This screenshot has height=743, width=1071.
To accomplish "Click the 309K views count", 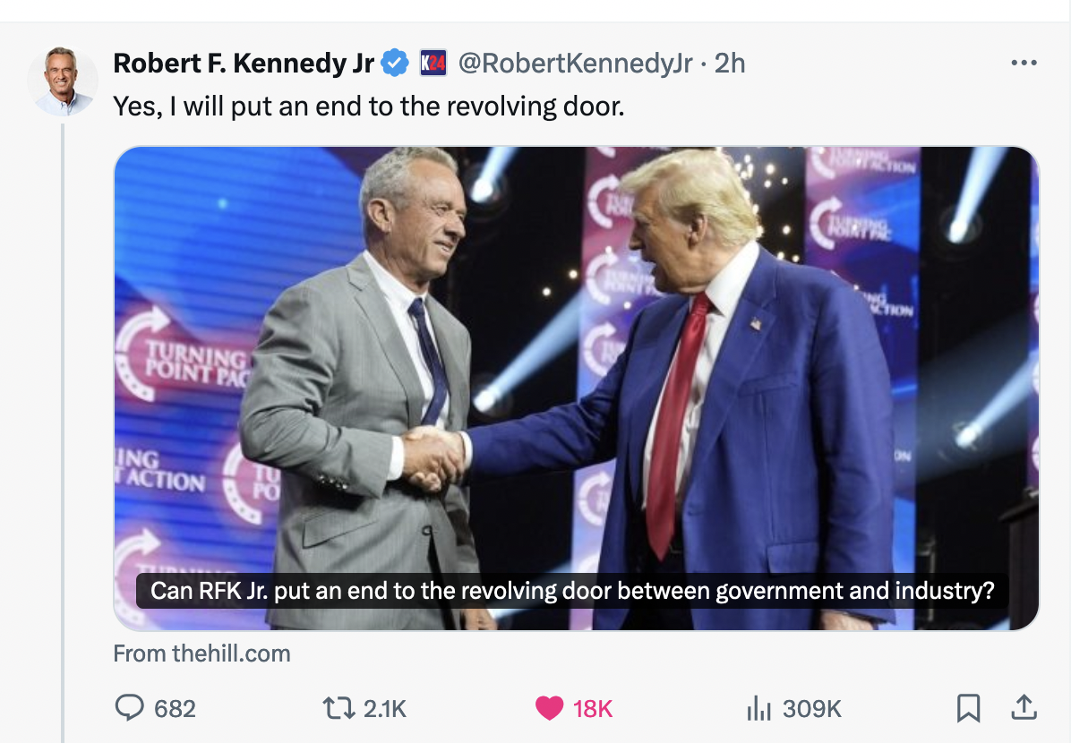I will (812, 709).
